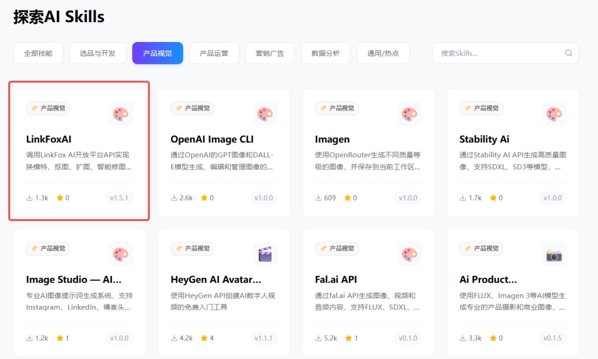The image size is (598, 359).
Task: Click the palette icon on Stability Ai card
Action: tap(554, 114)
